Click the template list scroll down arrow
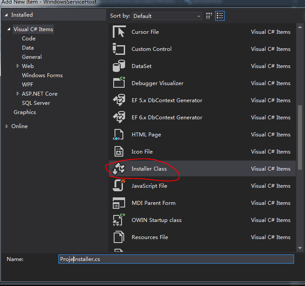The width and height of the screenshot is (305, 286). click(x=300, y=248)
